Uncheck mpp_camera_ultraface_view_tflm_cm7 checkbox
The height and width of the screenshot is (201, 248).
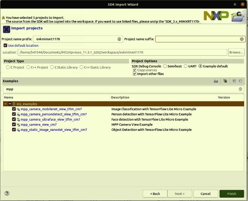[14, 119]
